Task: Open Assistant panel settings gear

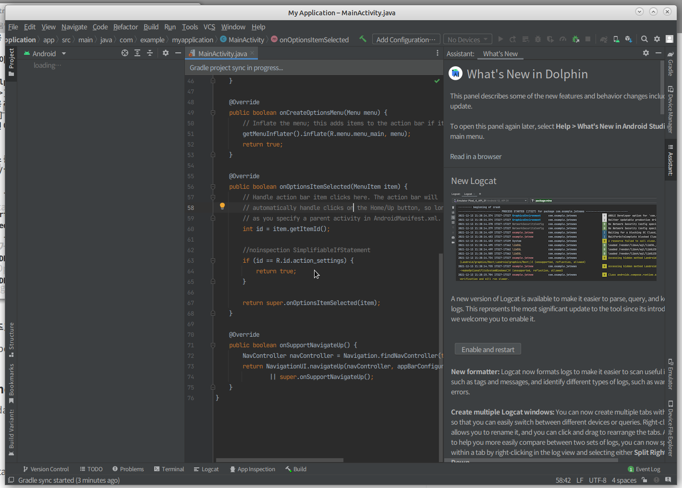Action: 646,53
